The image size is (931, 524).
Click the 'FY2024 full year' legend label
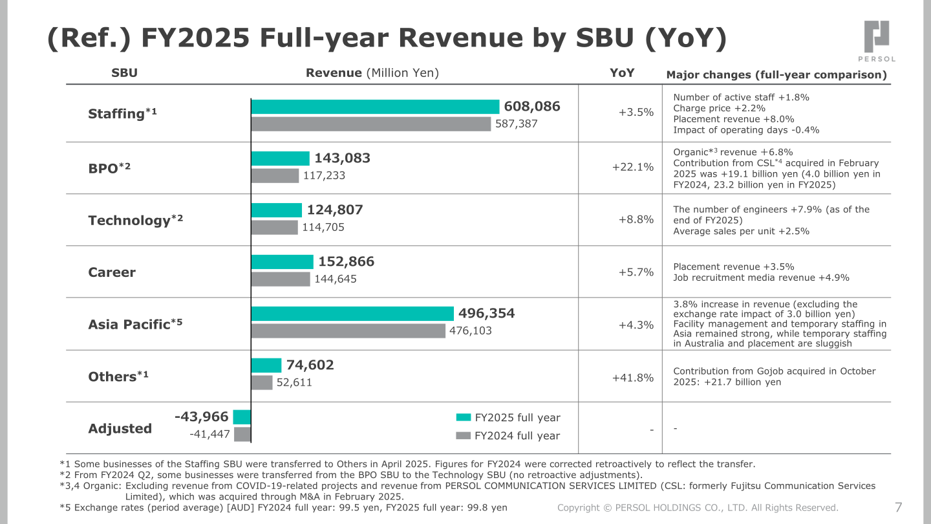point(517,436)
